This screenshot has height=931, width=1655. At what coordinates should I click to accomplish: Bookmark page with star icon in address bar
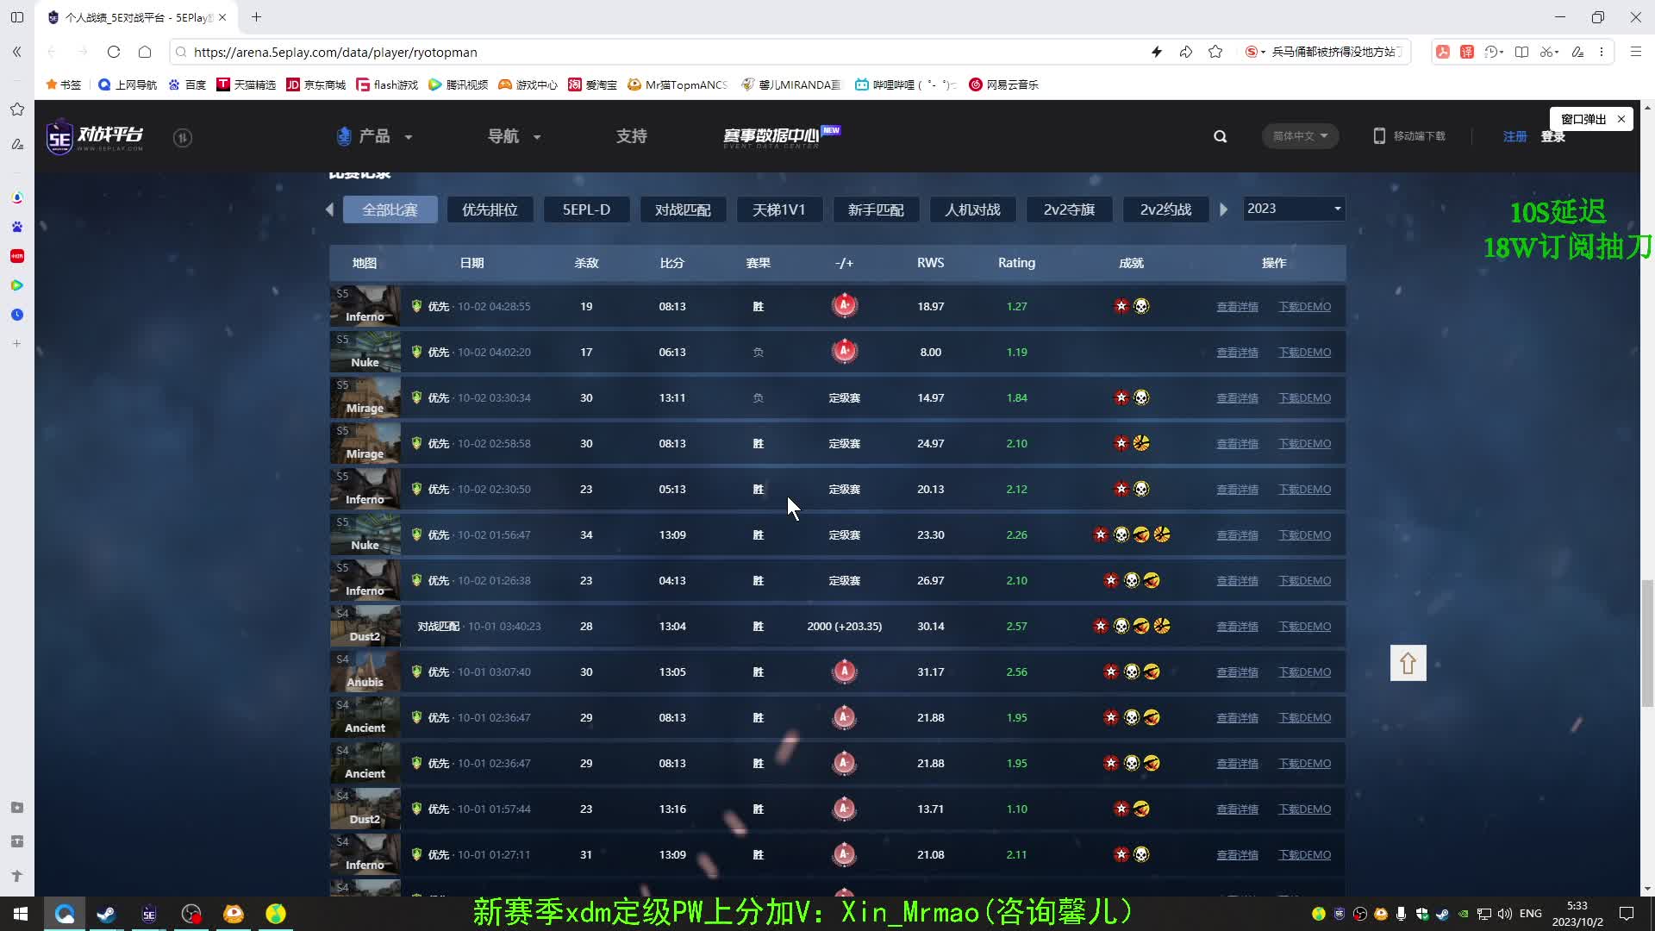coord(1215,52)
